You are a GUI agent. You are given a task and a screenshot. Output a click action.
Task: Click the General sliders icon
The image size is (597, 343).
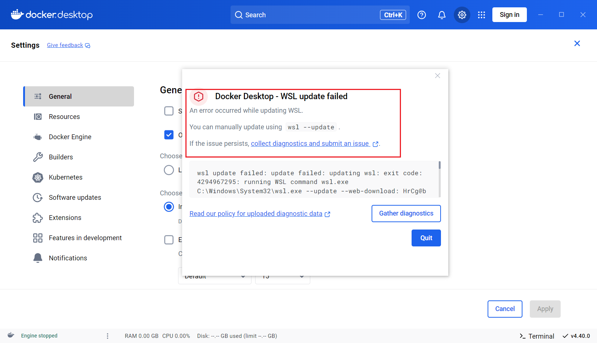(38, 96)
